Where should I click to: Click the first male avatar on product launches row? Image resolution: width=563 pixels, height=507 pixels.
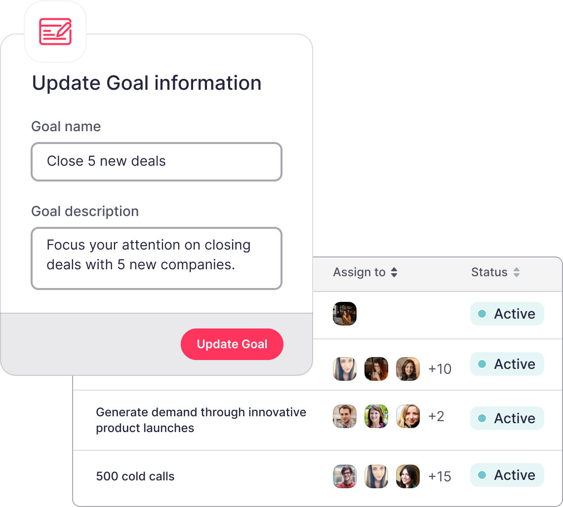pyautogui.click(x=345, y=416)
